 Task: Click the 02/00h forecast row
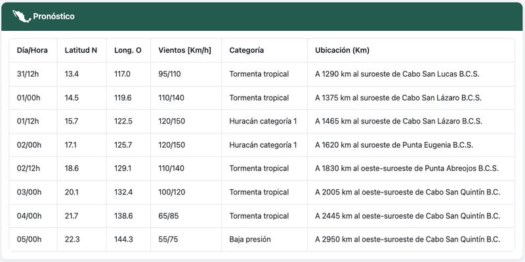pos(262,145)
